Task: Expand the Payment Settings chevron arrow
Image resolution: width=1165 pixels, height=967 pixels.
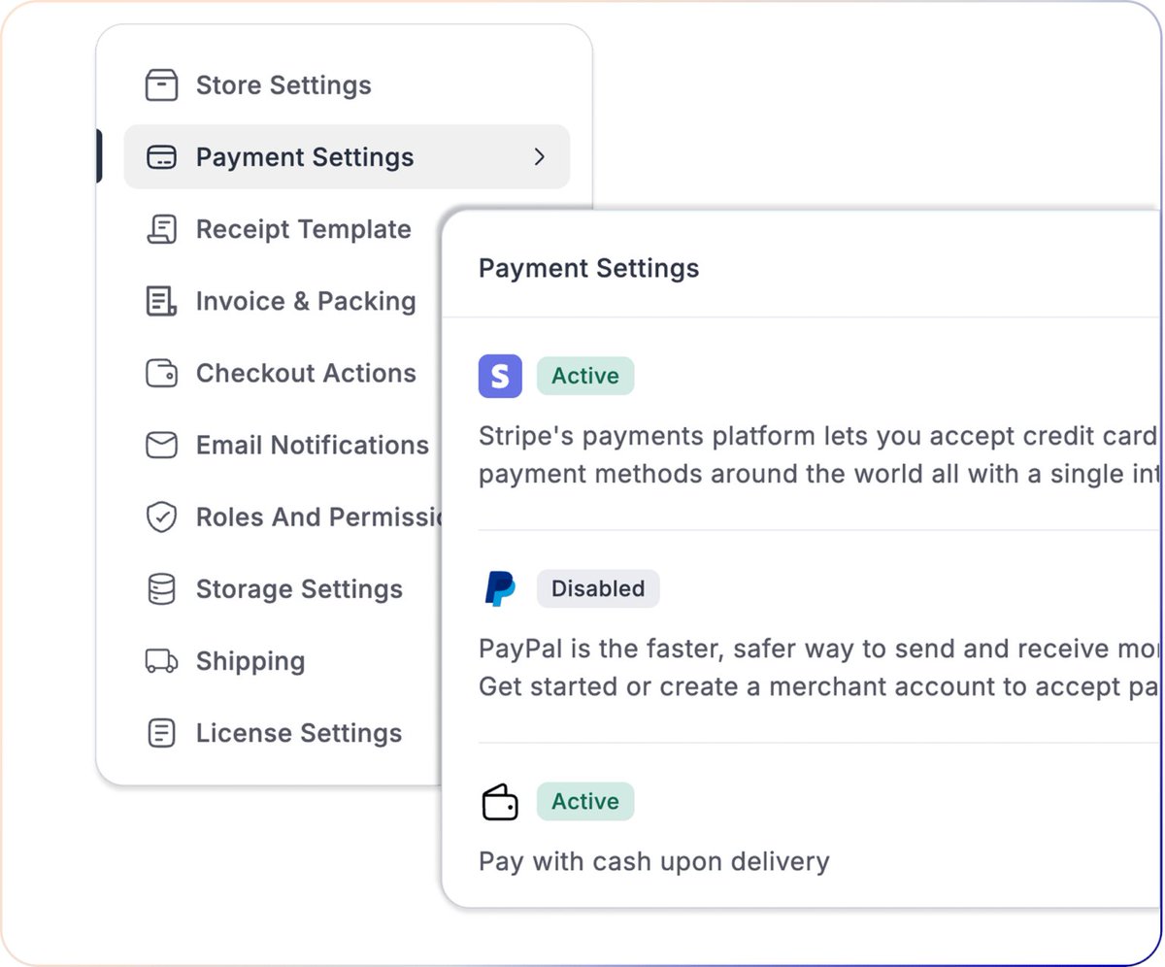Action: [540, 157]
